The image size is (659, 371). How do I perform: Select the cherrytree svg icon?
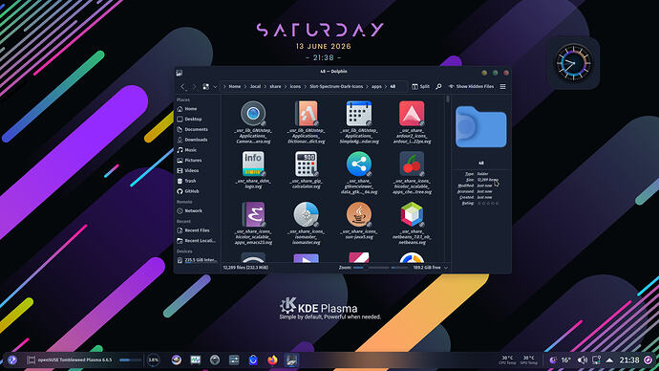coord(412,164)
